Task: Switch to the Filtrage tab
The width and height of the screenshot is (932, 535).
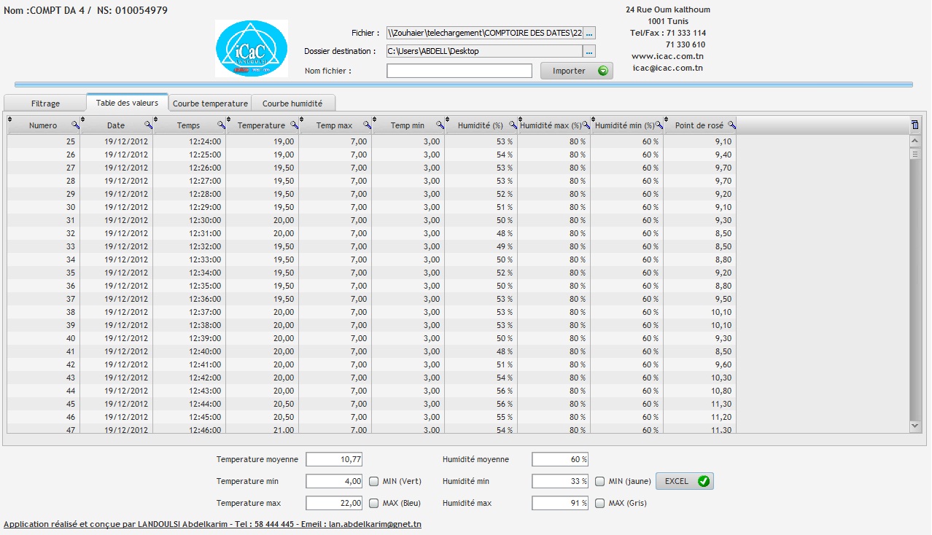Action: point(45,104)
